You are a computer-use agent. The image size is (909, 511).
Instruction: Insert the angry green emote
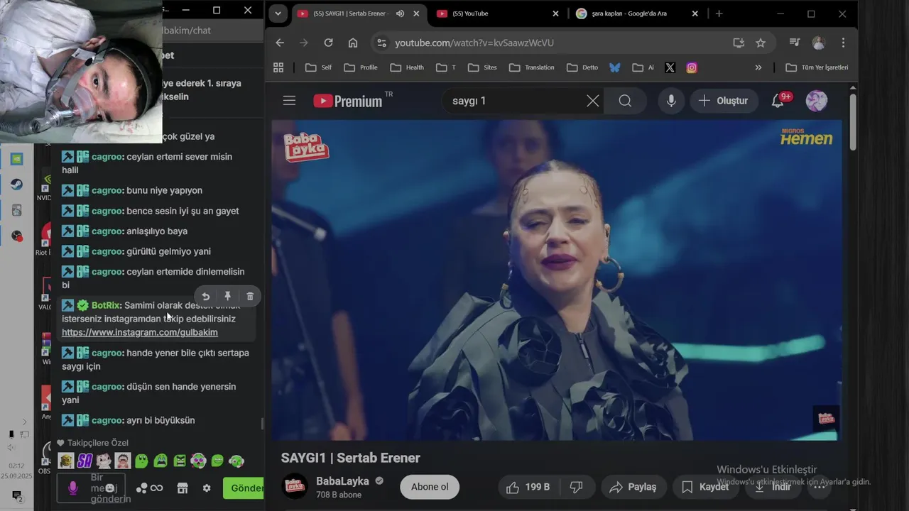coord(180,461)
